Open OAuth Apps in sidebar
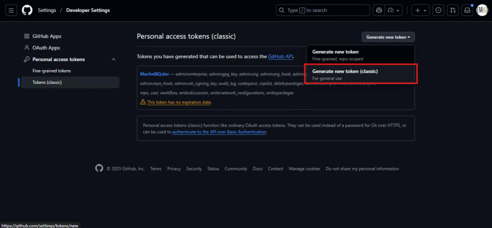 point(46,48)
